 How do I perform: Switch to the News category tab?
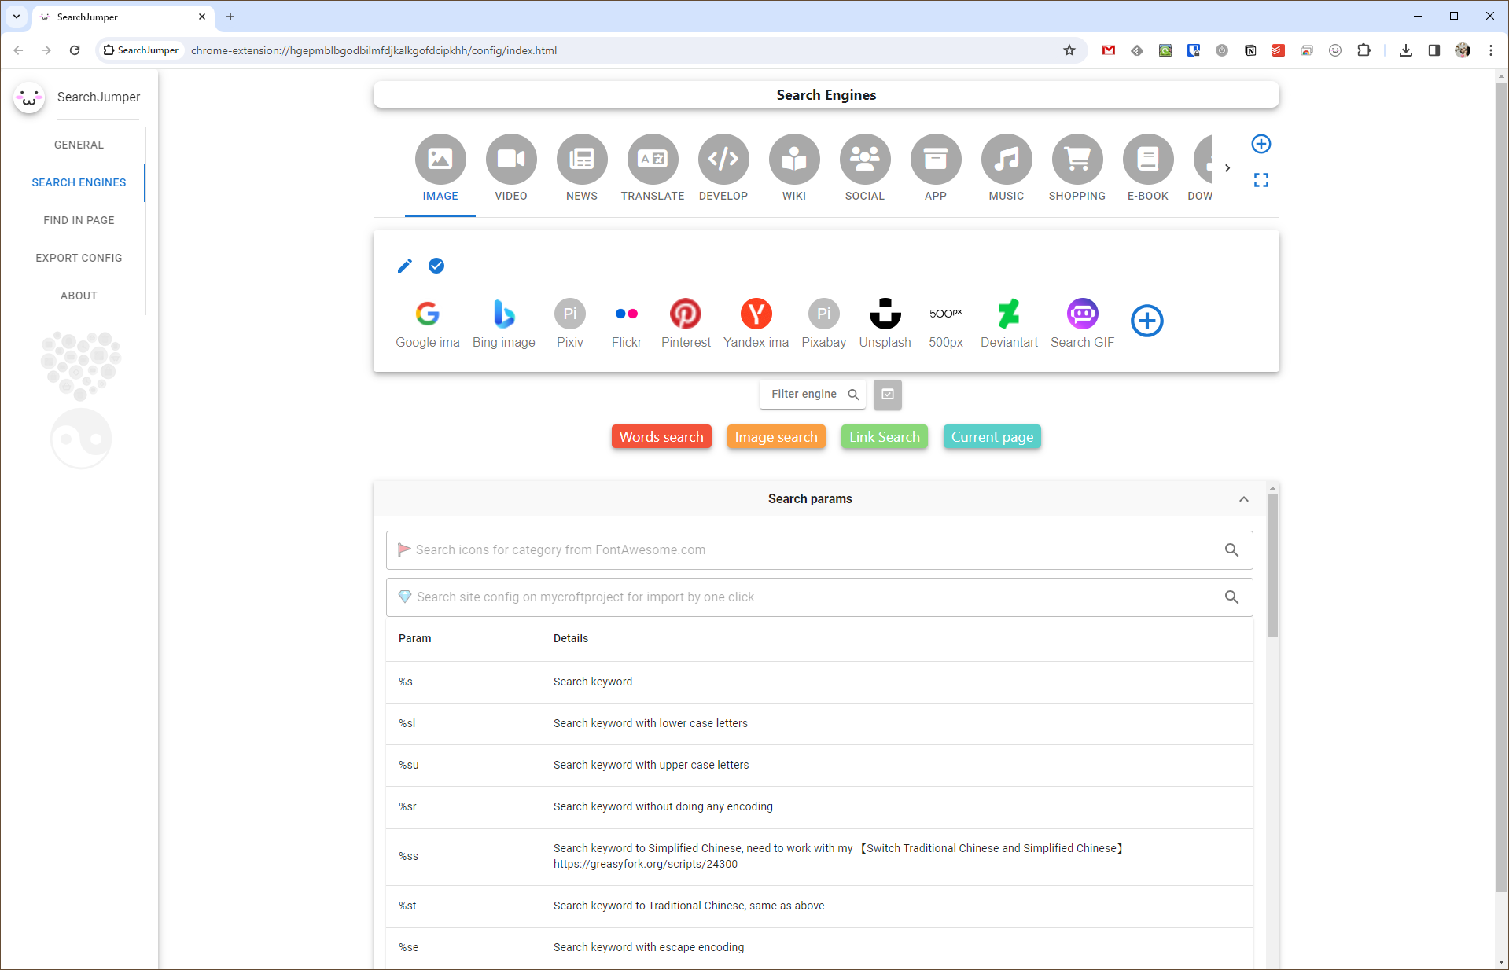pos(582,169)
